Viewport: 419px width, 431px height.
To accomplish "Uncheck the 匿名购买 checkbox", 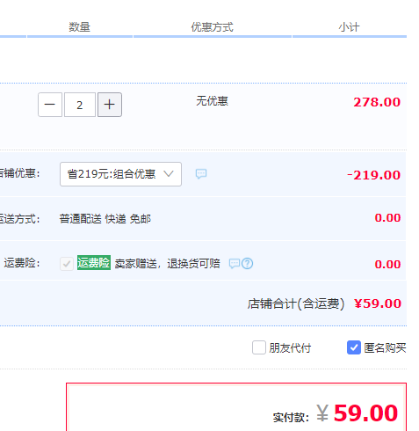I will [354, 347].
